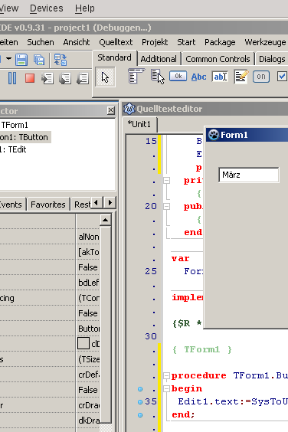Screen dimensions: 288x432
Task: Click the Step Into debug icon
Action: pyautogui.click(x=47, y=79)
